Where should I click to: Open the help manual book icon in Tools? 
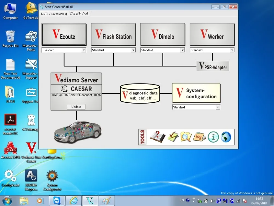[158, 137]
